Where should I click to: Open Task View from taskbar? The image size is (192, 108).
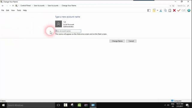[x=58, y=105]
